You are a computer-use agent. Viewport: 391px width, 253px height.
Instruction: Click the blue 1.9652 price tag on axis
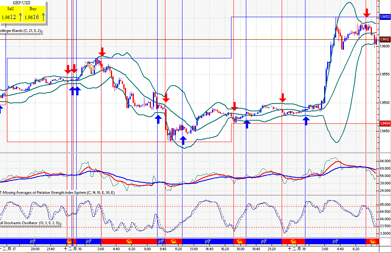(x=385, y=17)
